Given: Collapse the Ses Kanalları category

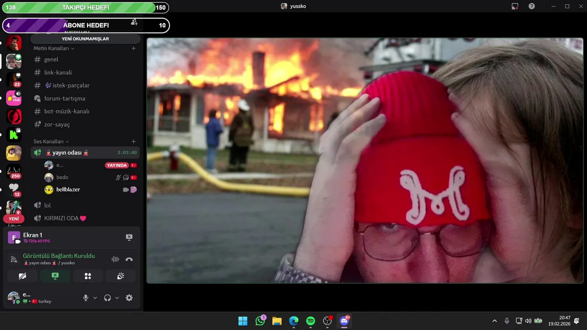Looking at the screenshot, I should (x=51, y=142).
